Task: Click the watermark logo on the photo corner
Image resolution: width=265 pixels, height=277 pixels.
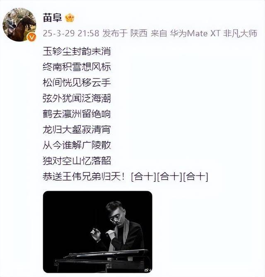Action: tap(147, 270)
